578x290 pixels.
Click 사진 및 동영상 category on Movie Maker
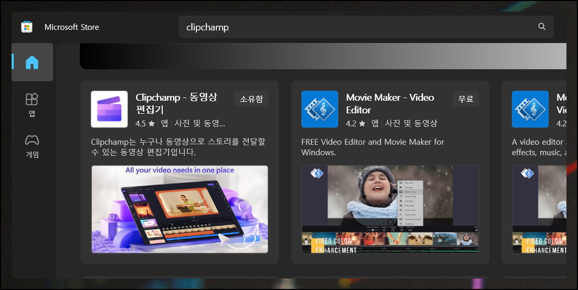coord(411,123)
